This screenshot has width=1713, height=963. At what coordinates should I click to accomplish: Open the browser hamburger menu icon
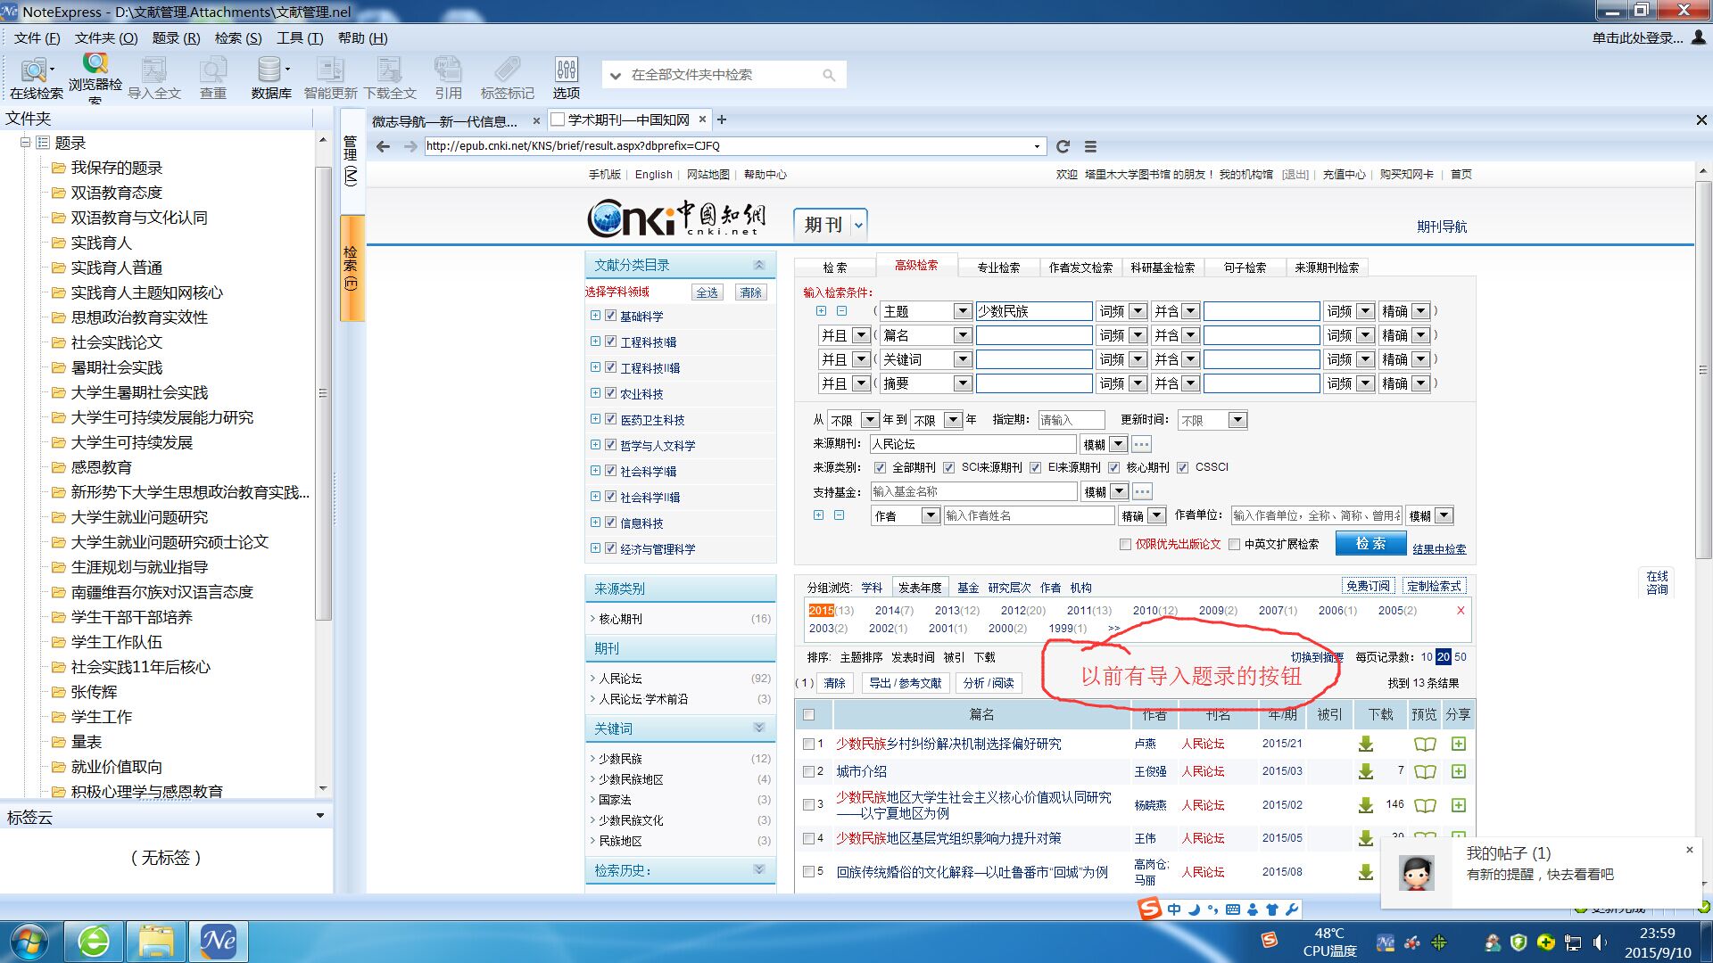click(1090, 146)
